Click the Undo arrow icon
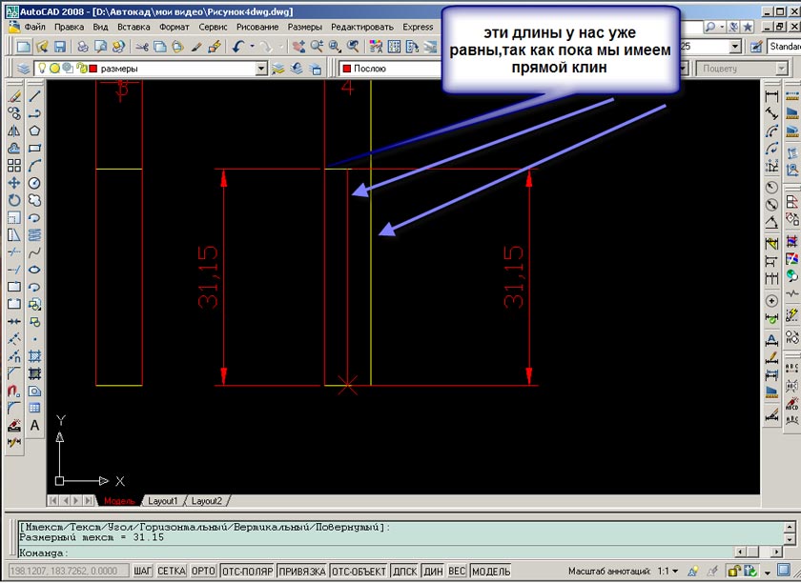Image resolution: width=801 pixels, height=583 pixels. (238, 47)
